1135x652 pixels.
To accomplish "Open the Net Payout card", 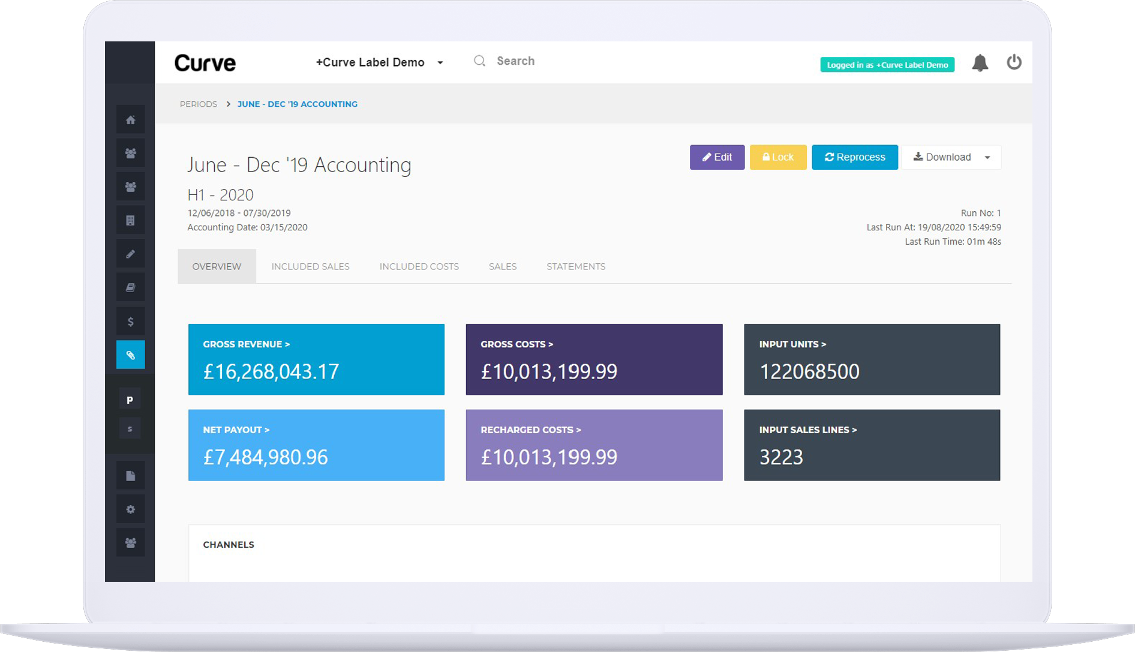I will coord(316,445).
